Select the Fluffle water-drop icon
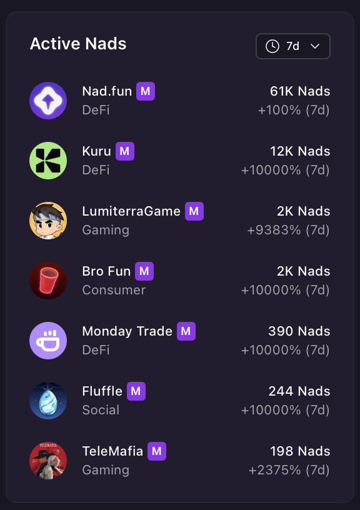 tap(48, 401)
